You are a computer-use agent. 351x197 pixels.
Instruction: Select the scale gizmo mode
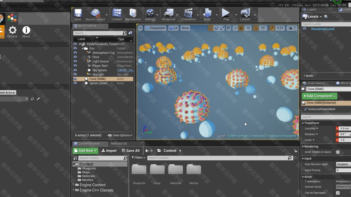[x=222, y=28]
